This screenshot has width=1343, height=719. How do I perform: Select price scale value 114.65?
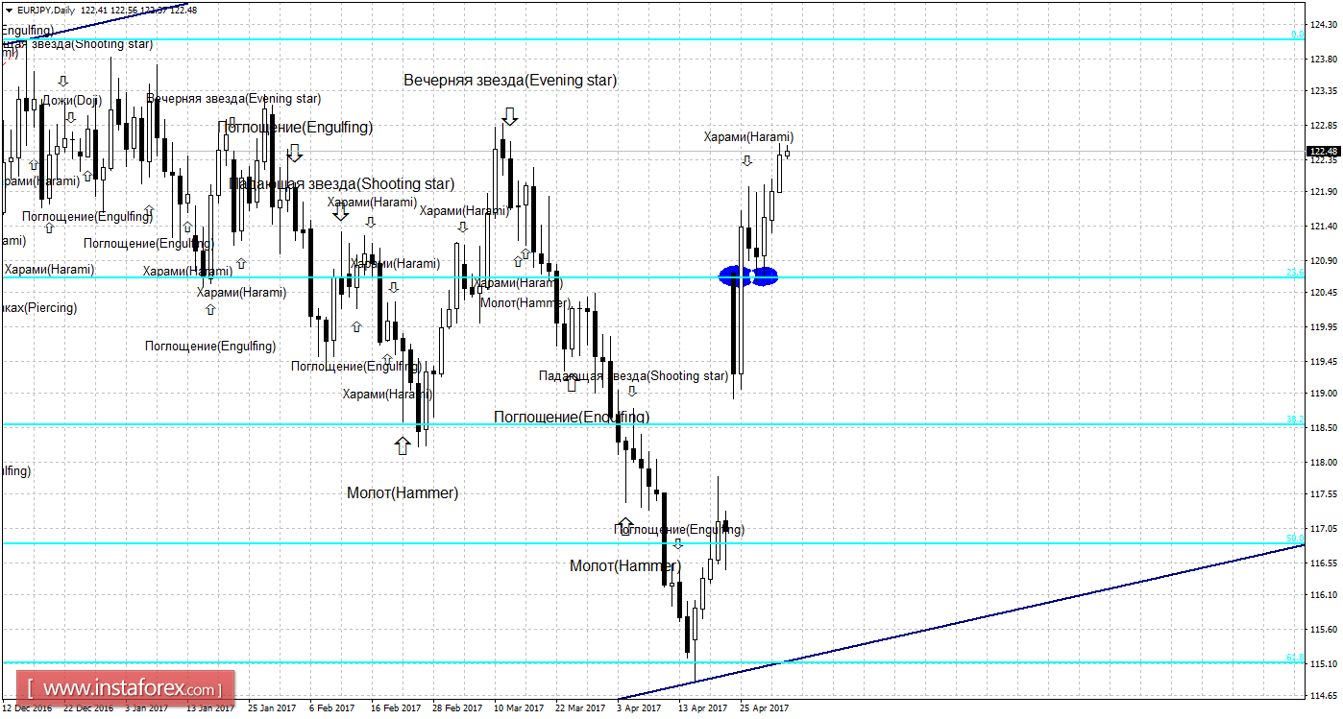click(x=1325, y=696)
